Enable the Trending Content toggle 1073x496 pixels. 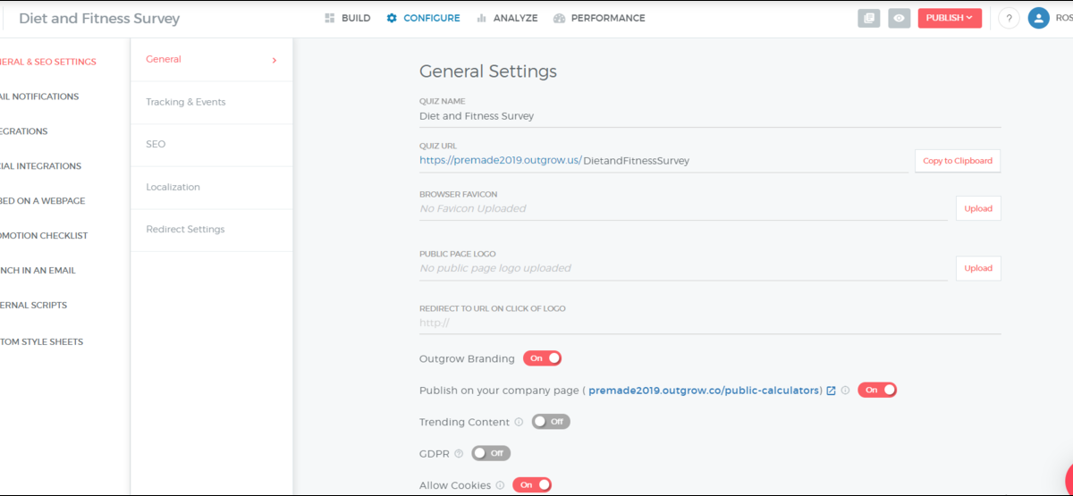[x=551, y=422]
